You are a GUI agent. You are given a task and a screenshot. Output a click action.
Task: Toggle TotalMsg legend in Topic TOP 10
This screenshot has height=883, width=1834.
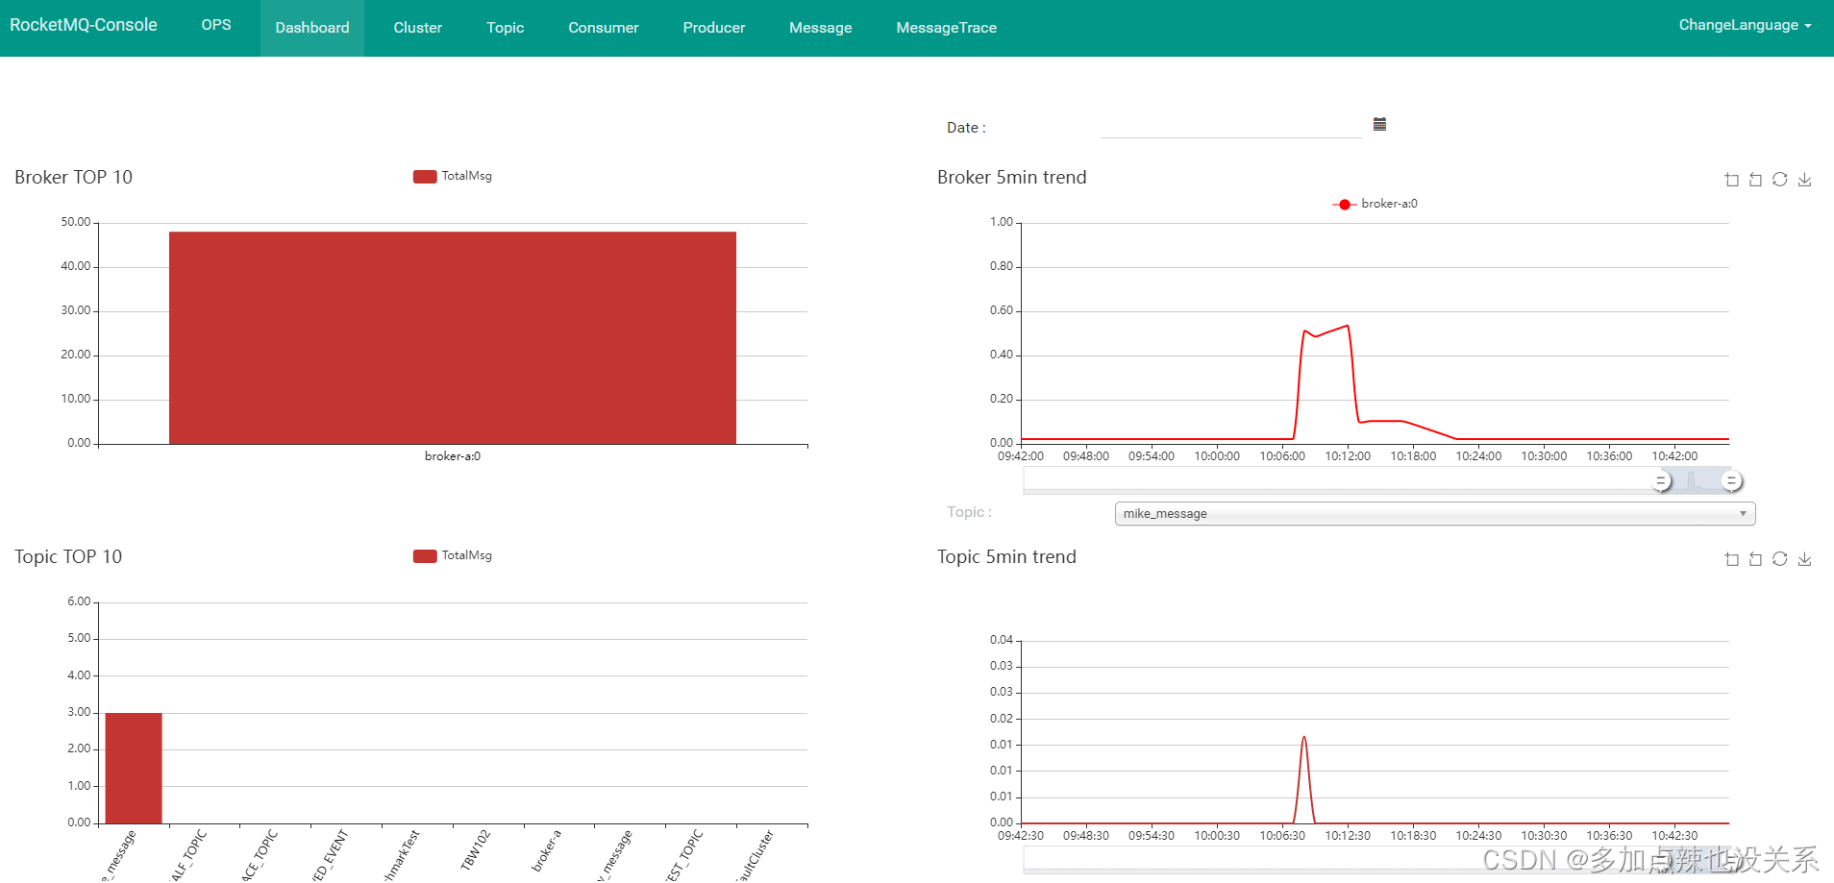pyautogui.click(x=453, y=555)
